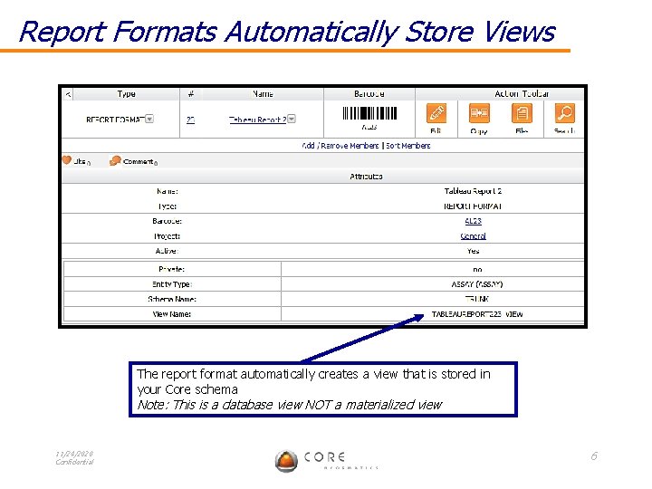The height and width of the screenshot is (489, 652).
Task: Click the Entity Type label
Action: pos(172,284)
